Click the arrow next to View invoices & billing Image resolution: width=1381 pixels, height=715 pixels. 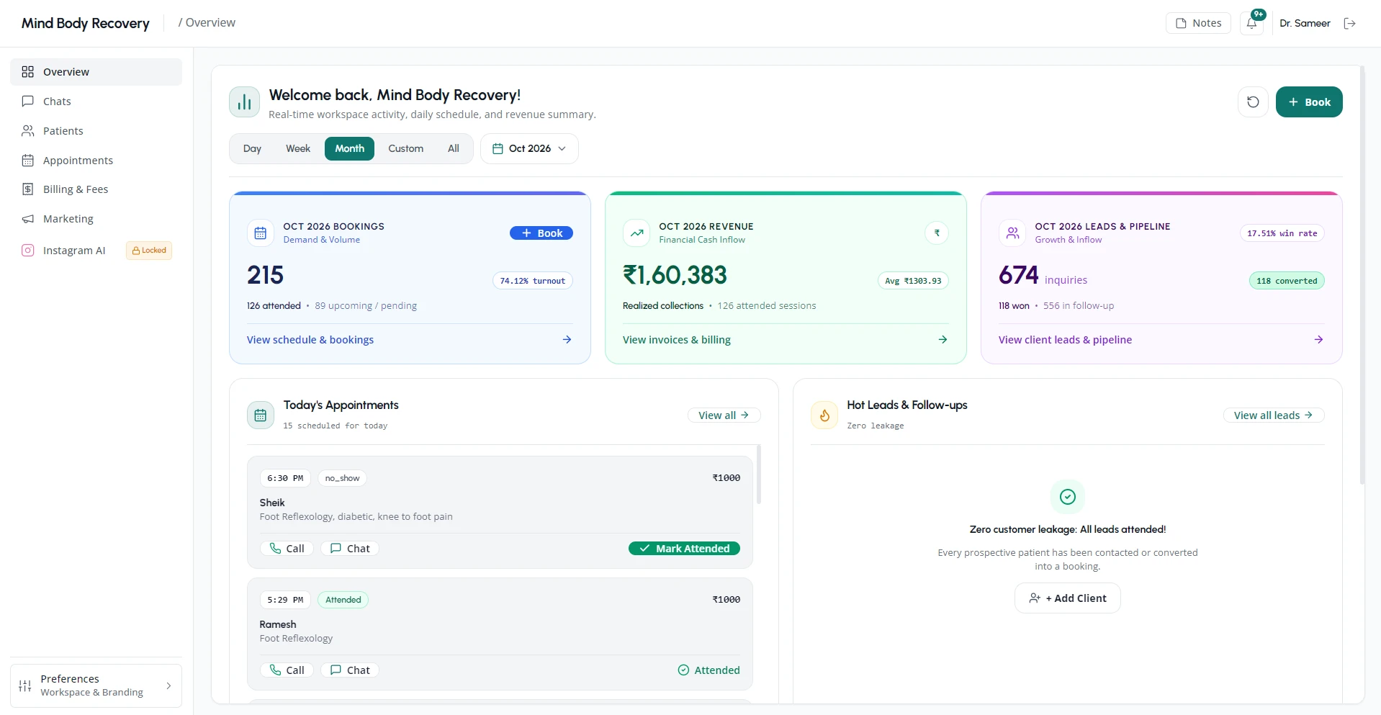point(943,340)
